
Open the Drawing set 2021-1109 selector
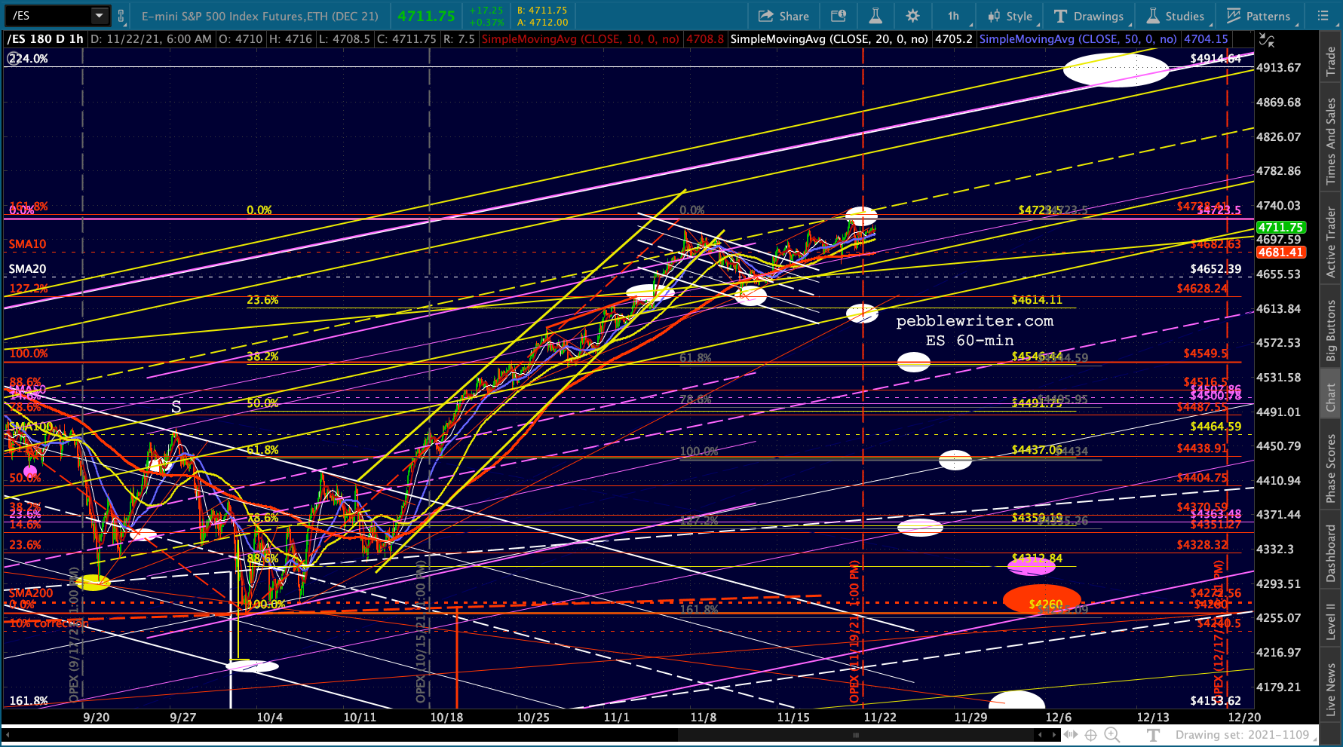[x=1242, y=735]
